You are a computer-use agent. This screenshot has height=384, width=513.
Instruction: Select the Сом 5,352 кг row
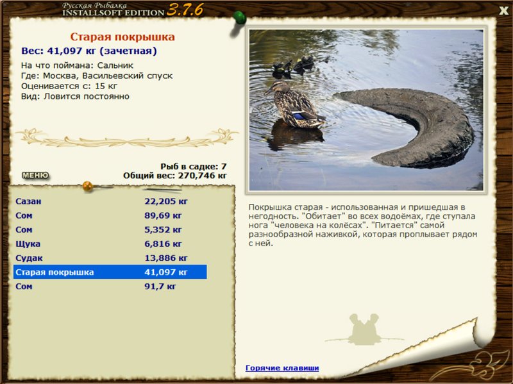[x=110, y=230]
